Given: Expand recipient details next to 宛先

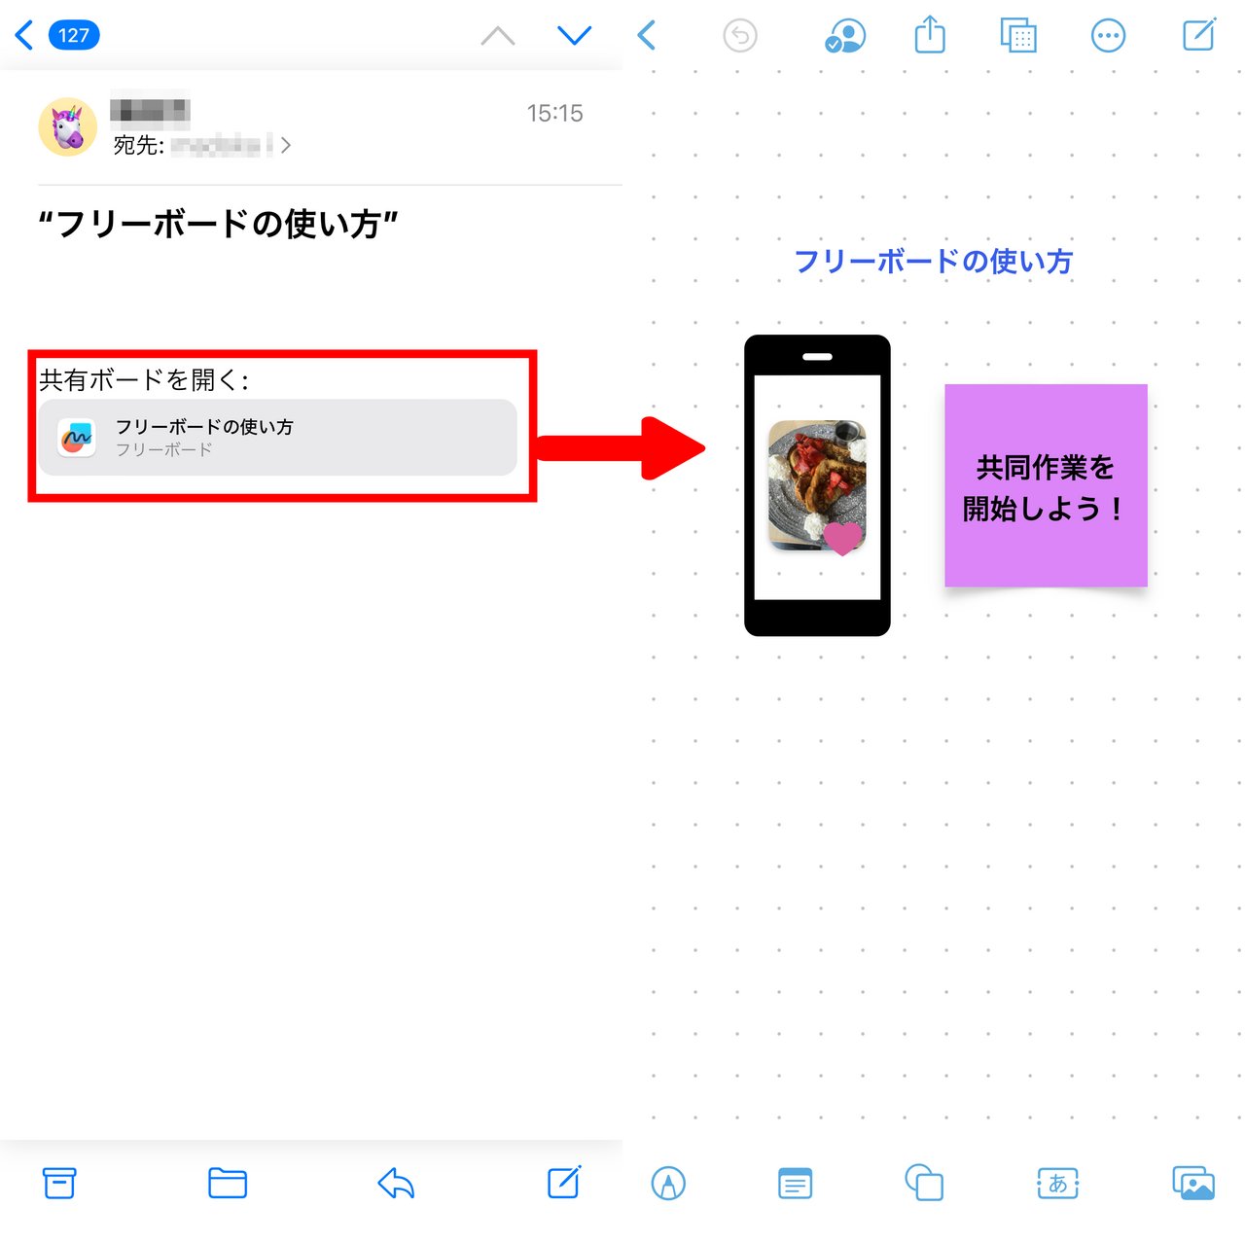Looking at the screenshot, I should [285, 146].
